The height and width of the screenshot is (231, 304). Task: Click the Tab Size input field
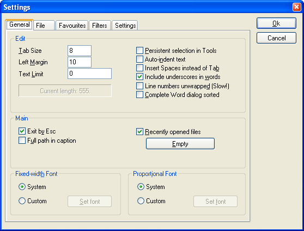[80, 51]
